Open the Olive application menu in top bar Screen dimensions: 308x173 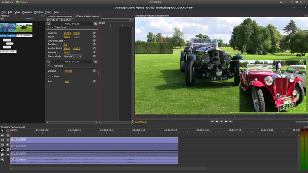coord(22,2)
